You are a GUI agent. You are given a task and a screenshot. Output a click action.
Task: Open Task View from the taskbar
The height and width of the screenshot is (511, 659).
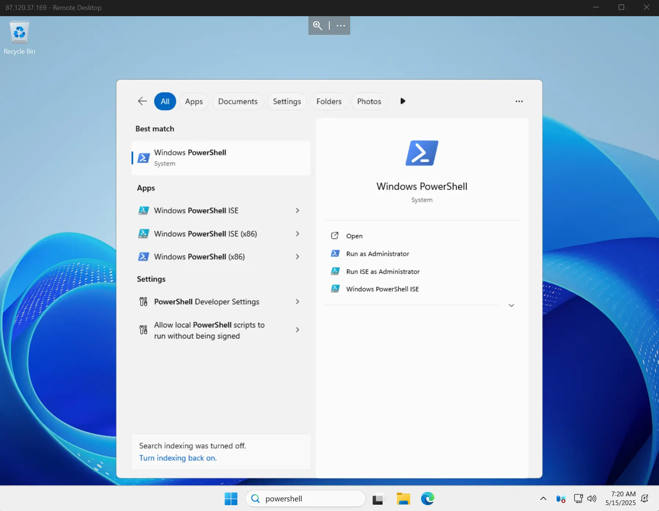coord(379,499)
